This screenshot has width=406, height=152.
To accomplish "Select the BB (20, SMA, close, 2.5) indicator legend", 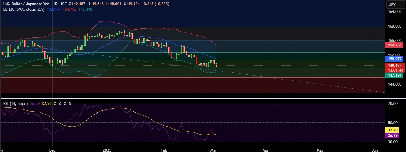I will [x=24, y=9].
